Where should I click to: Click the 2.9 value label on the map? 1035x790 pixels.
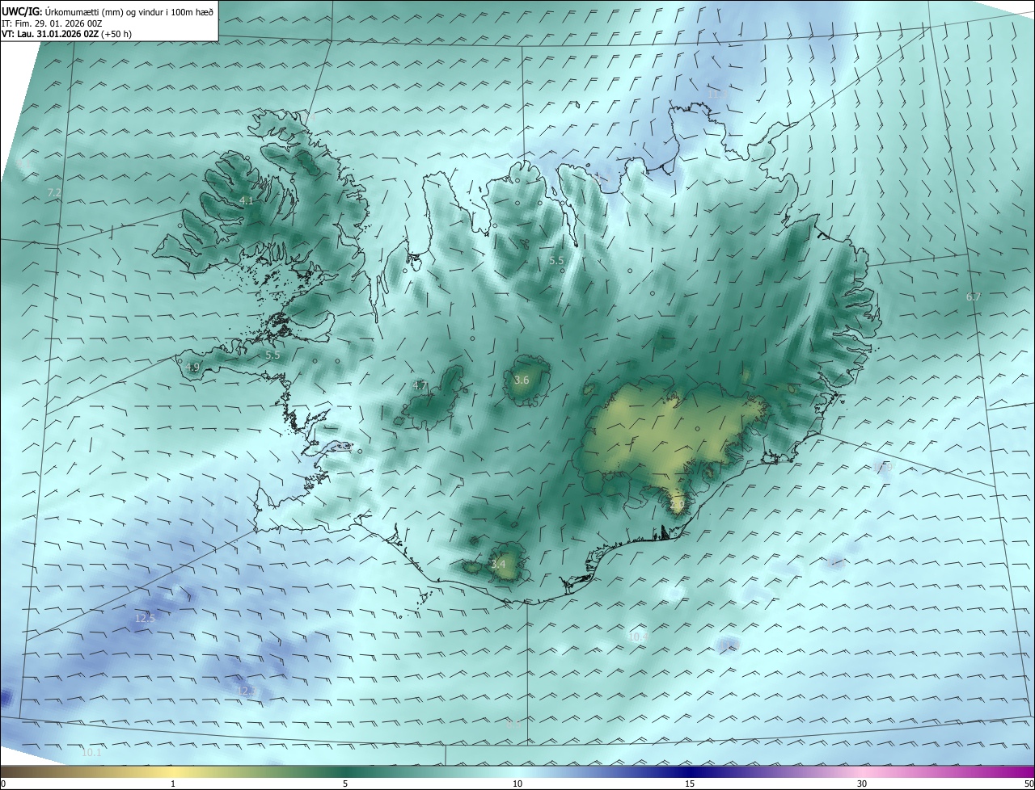(x=677, y=505)
